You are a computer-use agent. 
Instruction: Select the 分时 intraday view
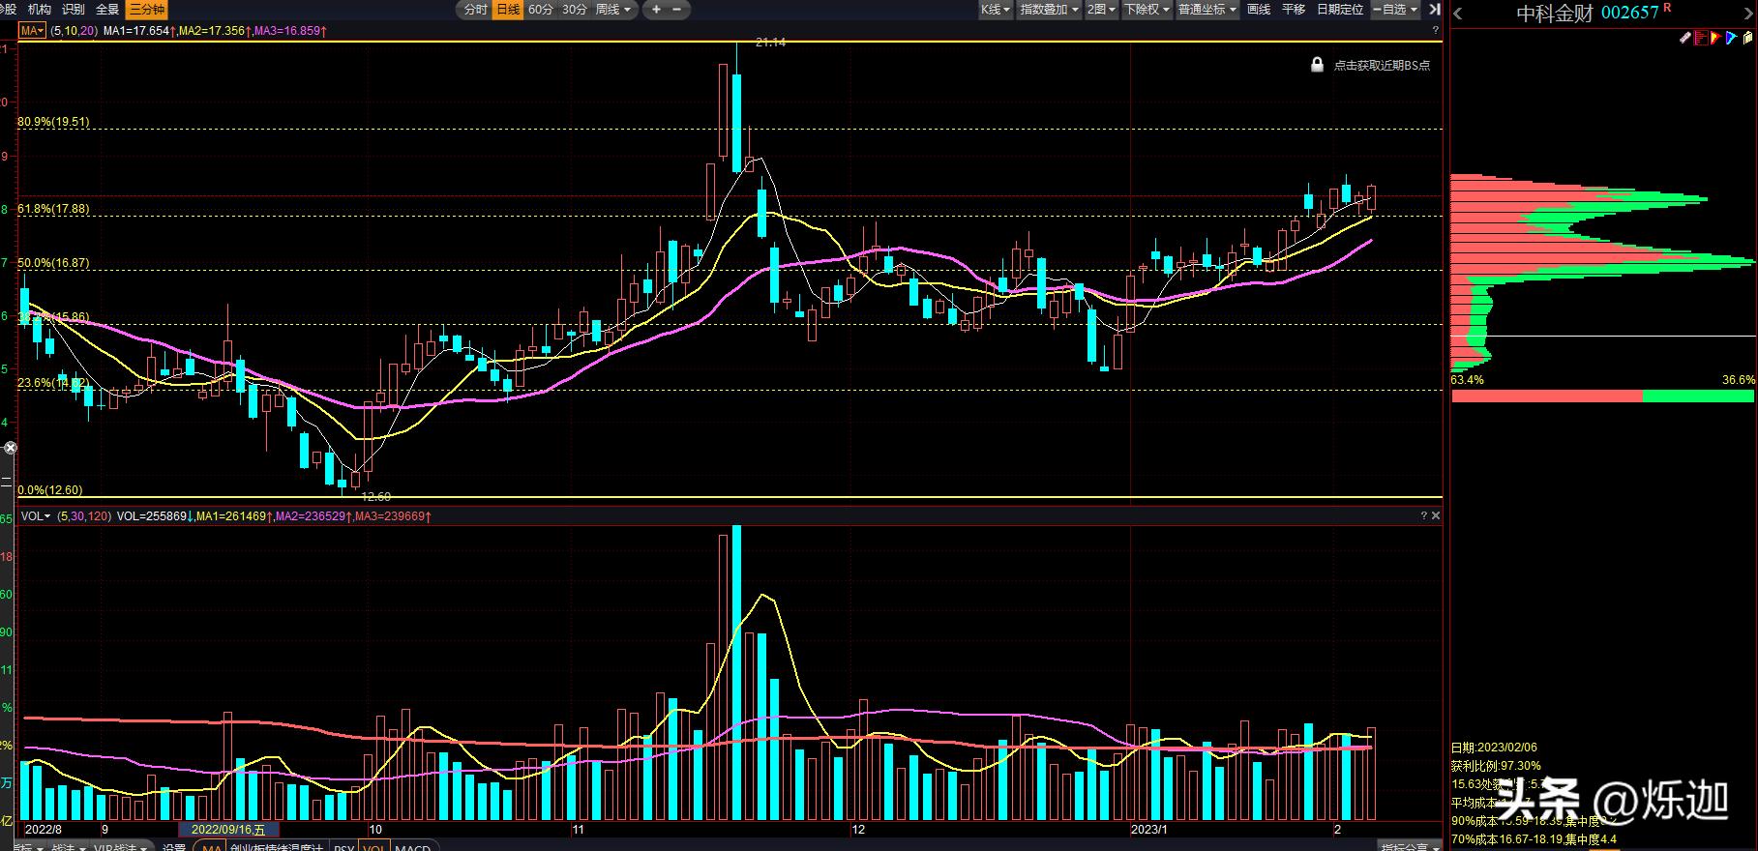475,10
